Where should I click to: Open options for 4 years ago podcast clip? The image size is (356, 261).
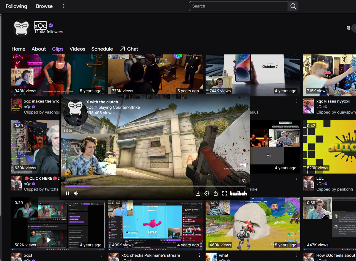[x=297, y=178]
